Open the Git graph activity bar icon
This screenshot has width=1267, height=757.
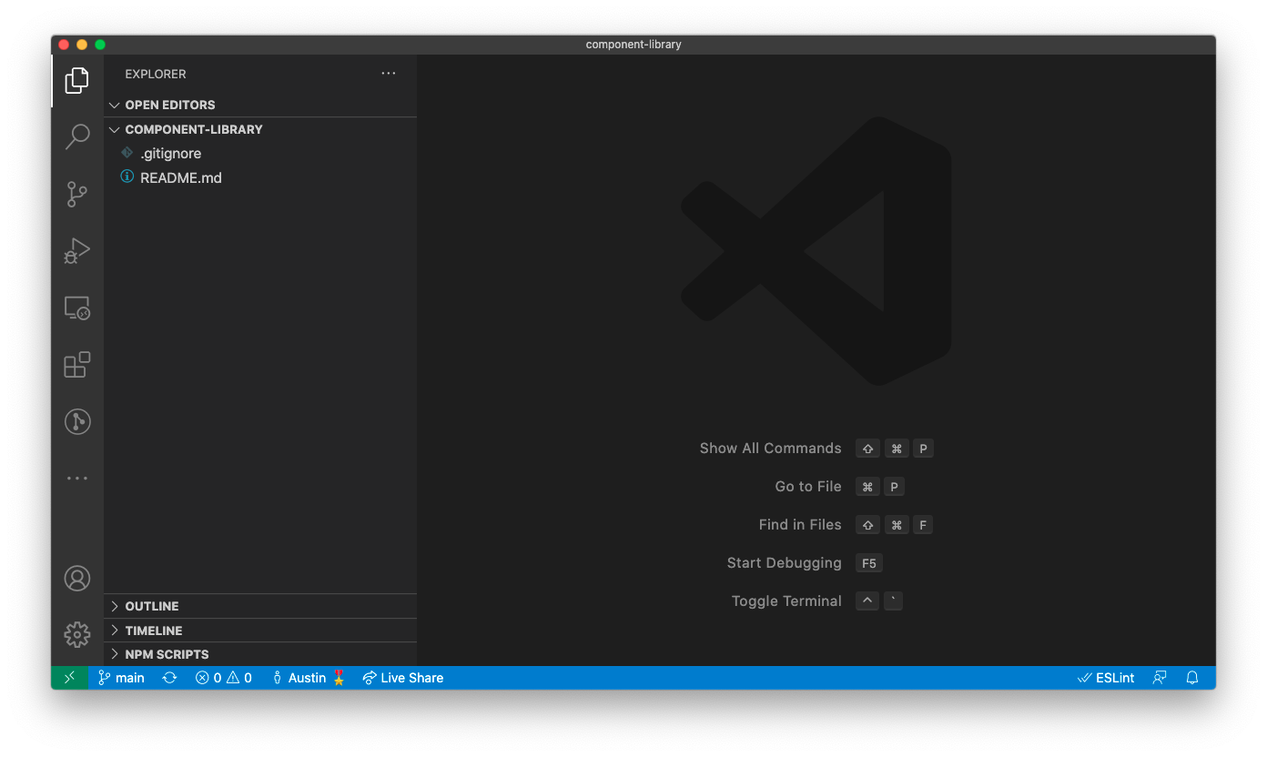point(77,421)
